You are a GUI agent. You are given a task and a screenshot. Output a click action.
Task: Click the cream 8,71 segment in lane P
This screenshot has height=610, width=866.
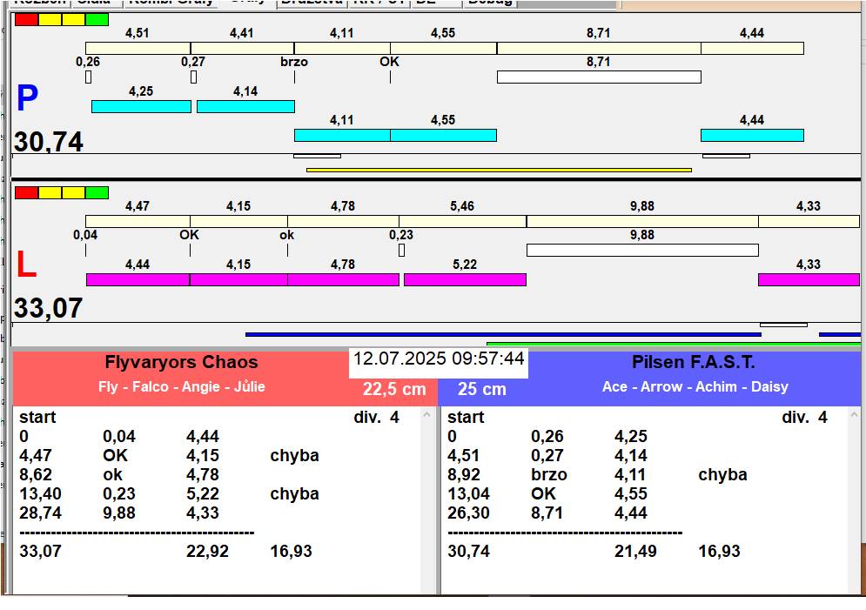[600, 48]
